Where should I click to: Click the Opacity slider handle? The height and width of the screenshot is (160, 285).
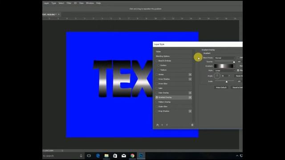(x=234, y=62)
